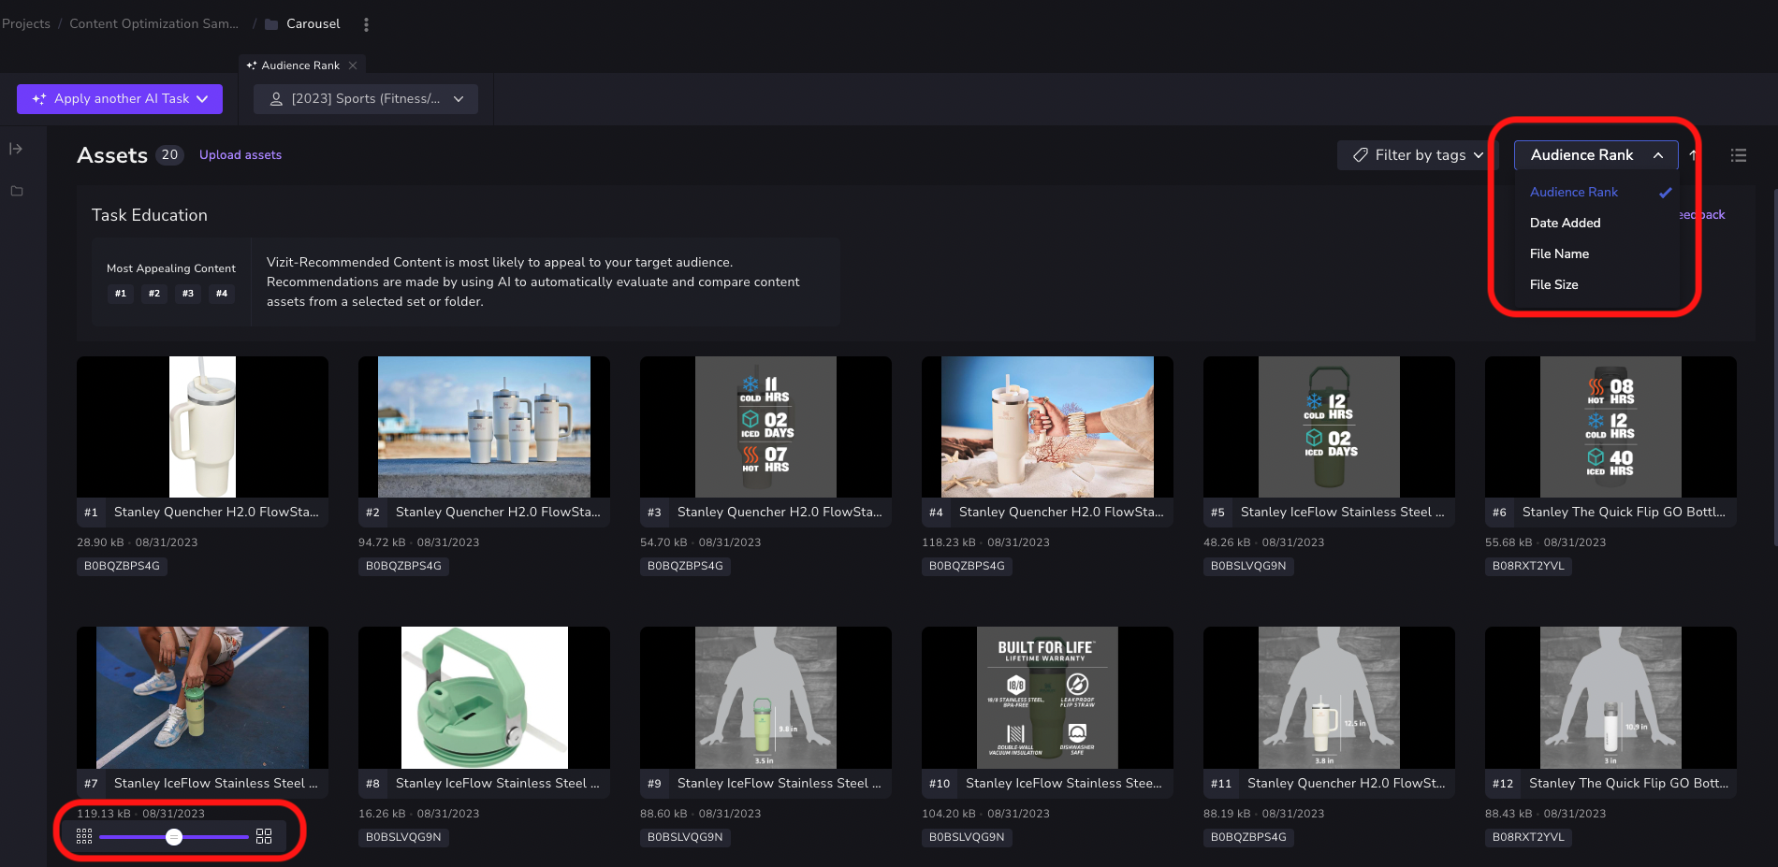Click the "Most Appealing Content" label
Viewport: 1778px width, 867px height.
coord(171,268)
